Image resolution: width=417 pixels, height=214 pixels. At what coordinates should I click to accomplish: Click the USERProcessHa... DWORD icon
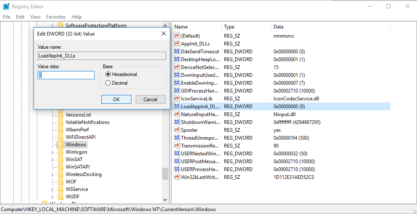(x=177, y=169)
